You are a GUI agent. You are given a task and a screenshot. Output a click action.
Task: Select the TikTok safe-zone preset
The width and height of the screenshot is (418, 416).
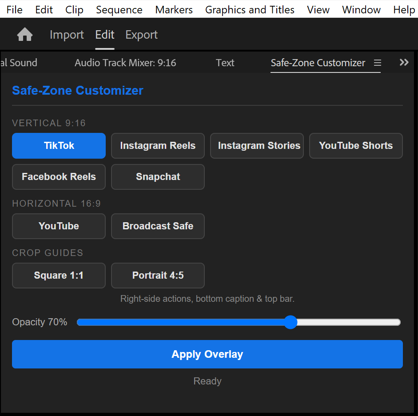(x=59, y=146)
